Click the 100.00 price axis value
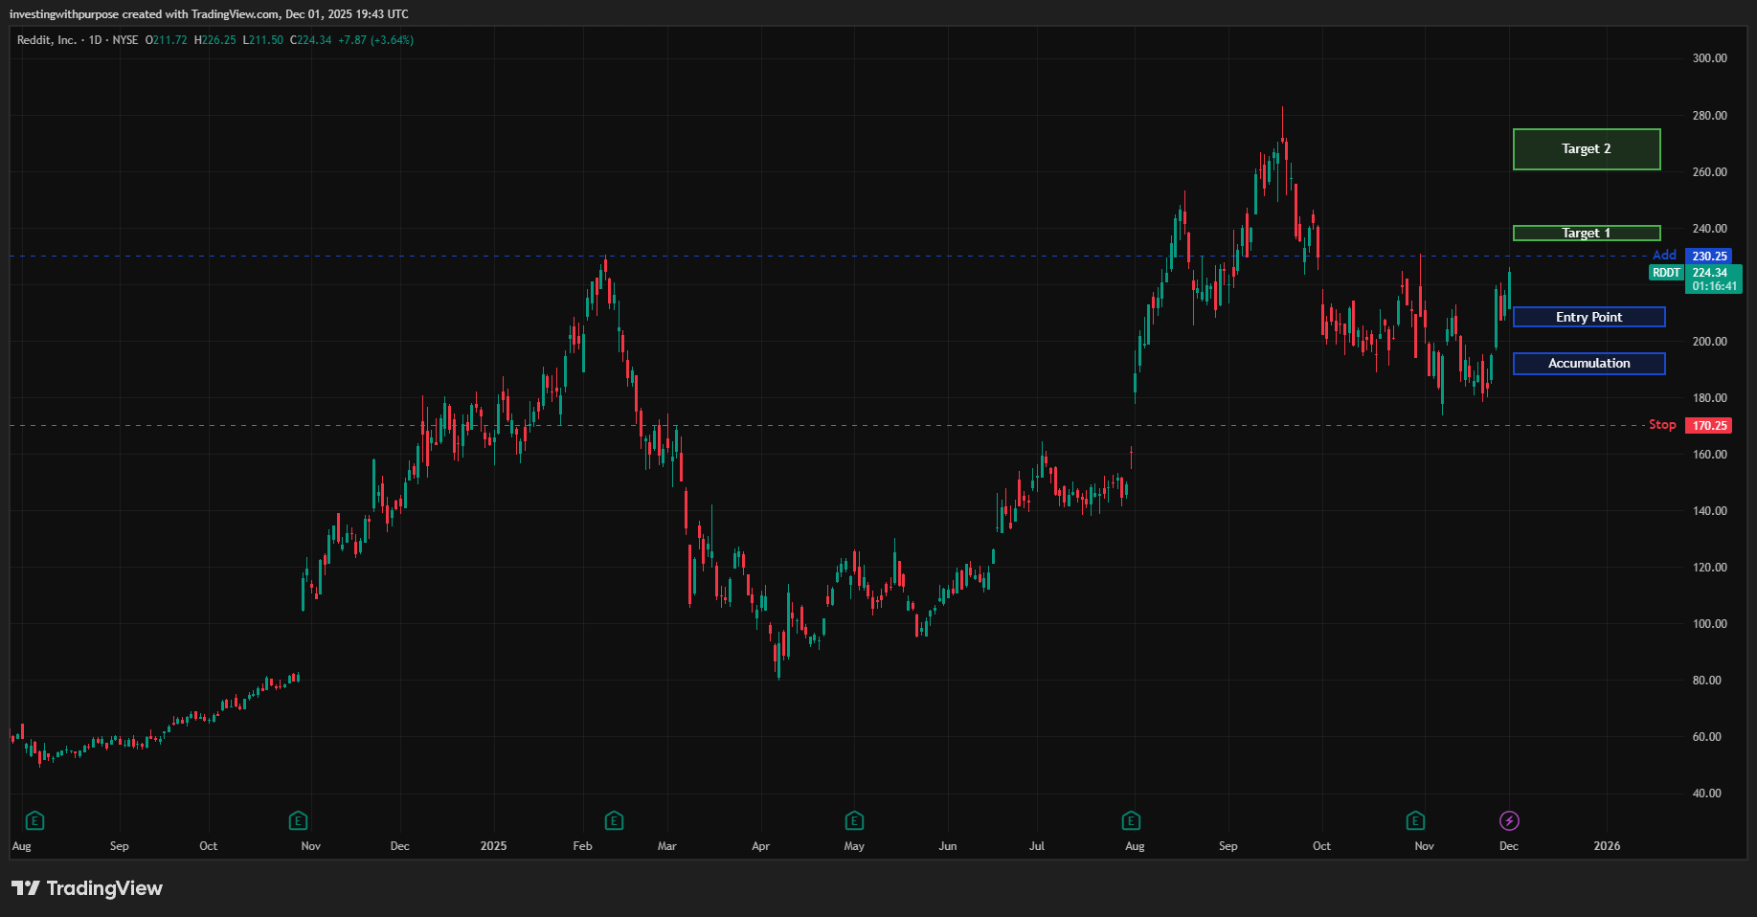The width and height of the screenshot is (1757, 917). [x=1709, y=624]
